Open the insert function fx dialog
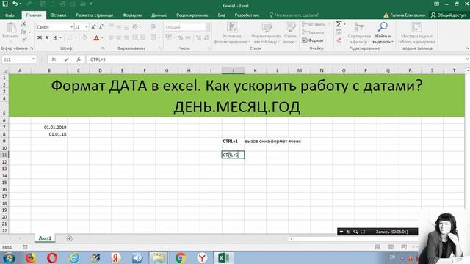The image size is (470, 264). [x=79, y=59]
